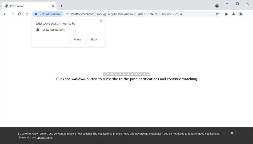
Task: Select the 'Press Allow' tab
Action: click(29, 6)
